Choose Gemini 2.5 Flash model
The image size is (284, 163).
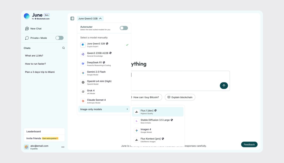tap(104, 73)
